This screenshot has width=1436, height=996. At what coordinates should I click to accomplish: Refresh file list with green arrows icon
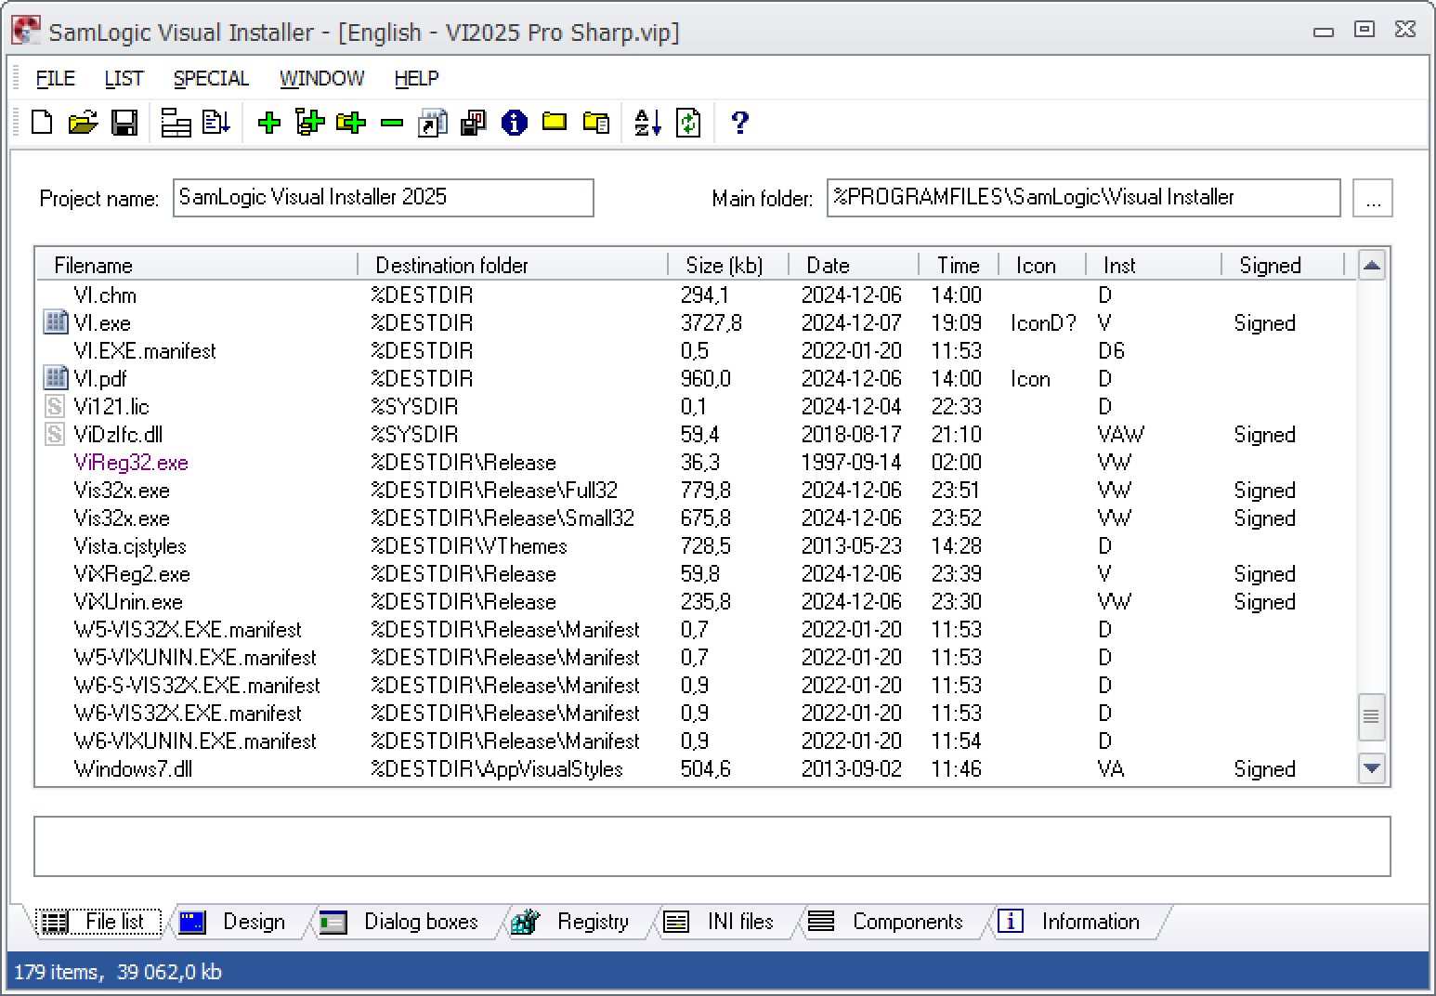pyautogui.click(x=688, y=123)
